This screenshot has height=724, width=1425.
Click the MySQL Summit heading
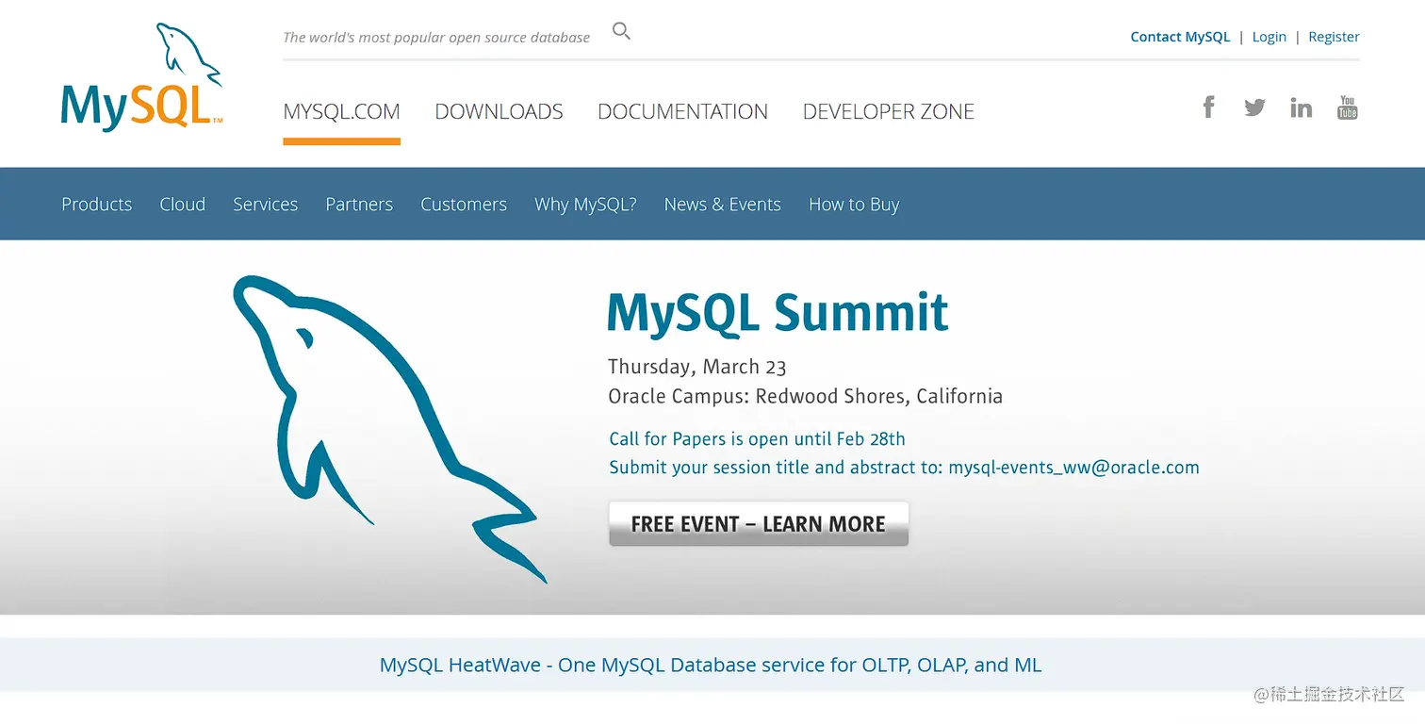(x=778, y=313)
